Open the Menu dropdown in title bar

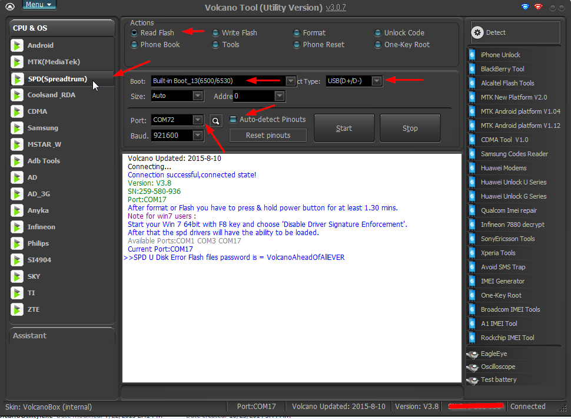39,5
